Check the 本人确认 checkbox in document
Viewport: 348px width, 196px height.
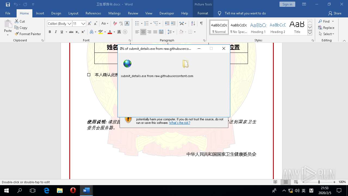coord(89,75)
